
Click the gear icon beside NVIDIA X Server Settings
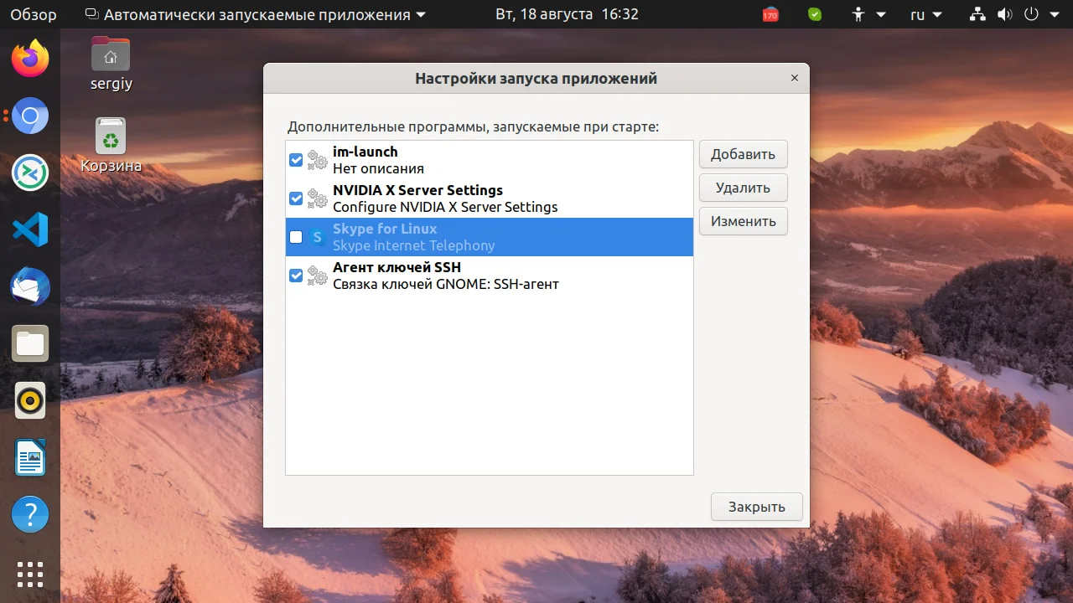coord(317,198)
